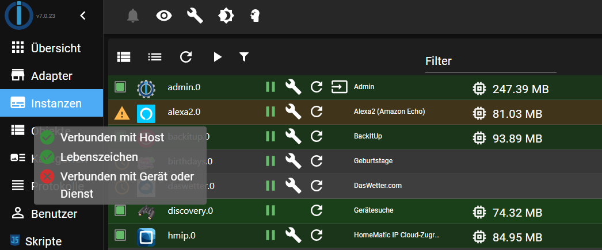Click the 247.39 MB memory value
The height and width of the screenshot is (250, 602).
(521, 89)
